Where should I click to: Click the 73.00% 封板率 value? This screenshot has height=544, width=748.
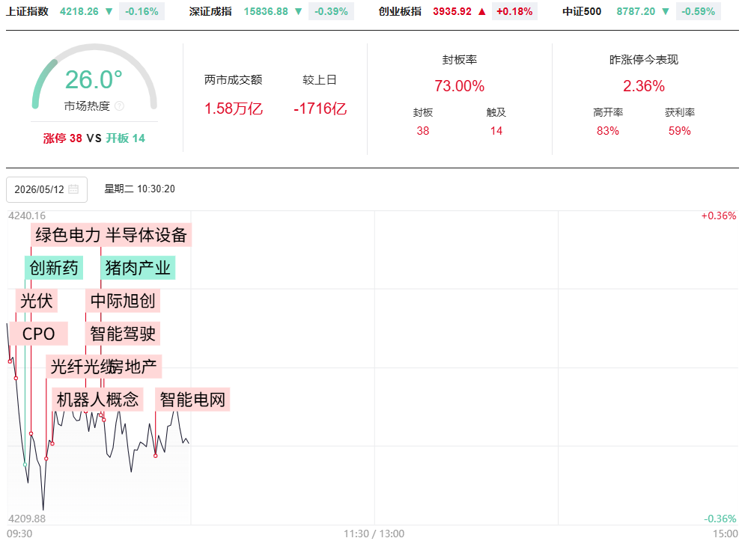click(x=460, y=86)
